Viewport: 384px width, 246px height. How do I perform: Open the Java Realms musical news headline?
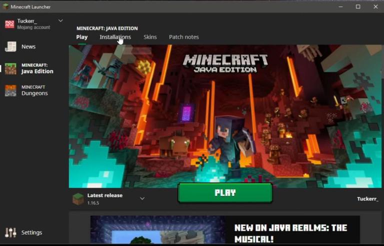290,233
